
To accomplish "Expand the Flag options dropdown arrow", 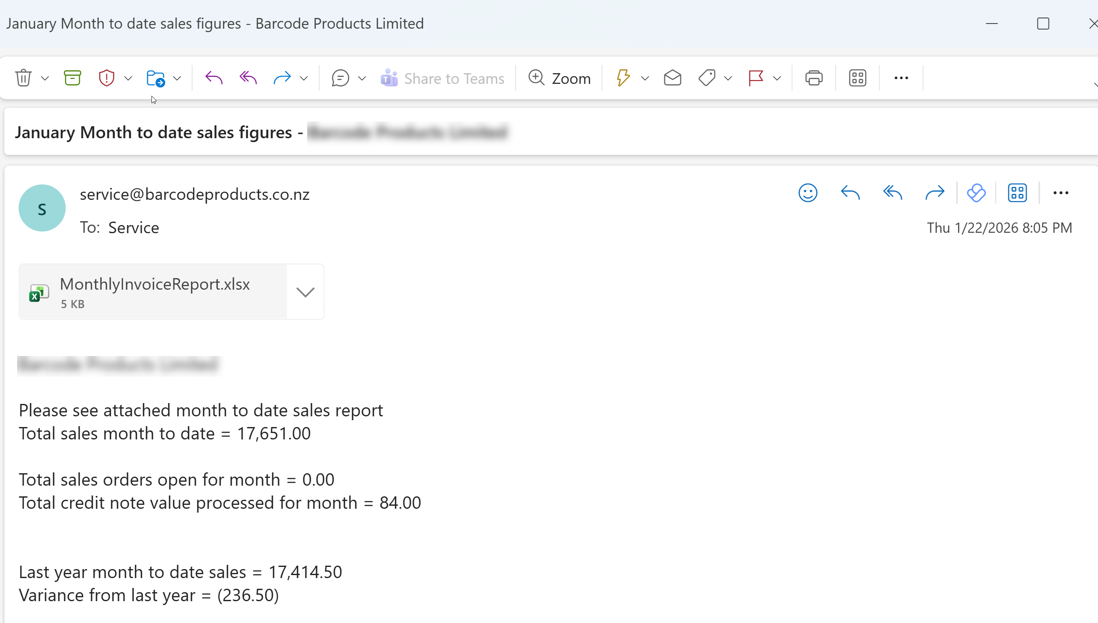I will (x=778, y=78).
